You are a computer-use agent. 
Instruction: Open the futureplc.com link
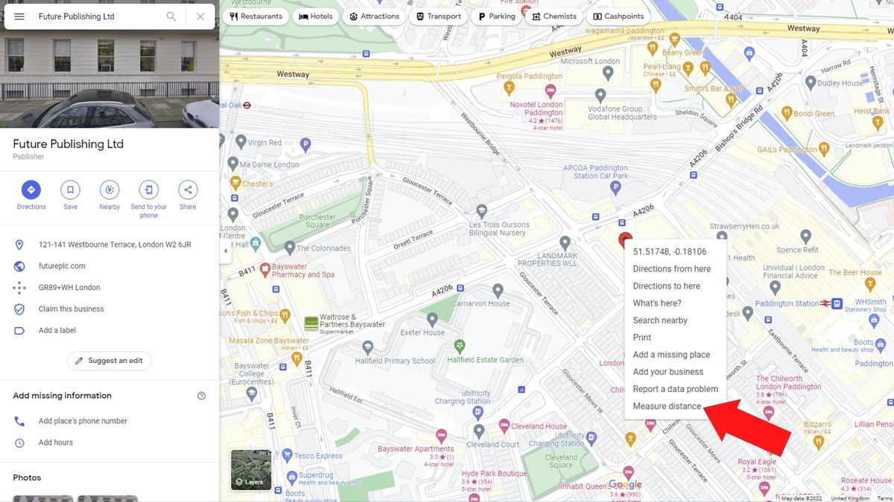[x=63, y=266]
